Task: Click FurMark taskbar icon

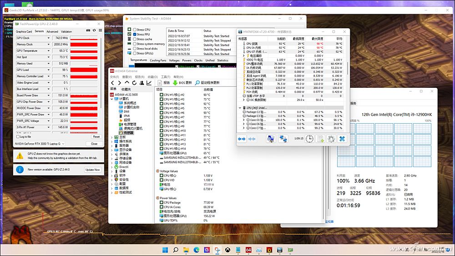Action: (x=269, y=250)
